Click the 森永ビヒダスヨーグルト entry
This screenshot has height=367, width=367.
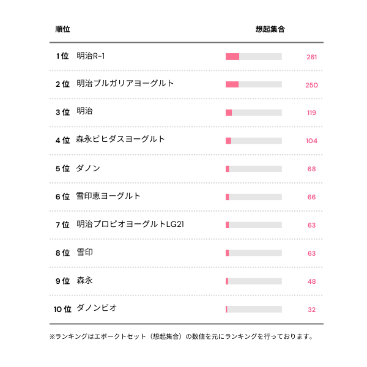pos(120,139)
